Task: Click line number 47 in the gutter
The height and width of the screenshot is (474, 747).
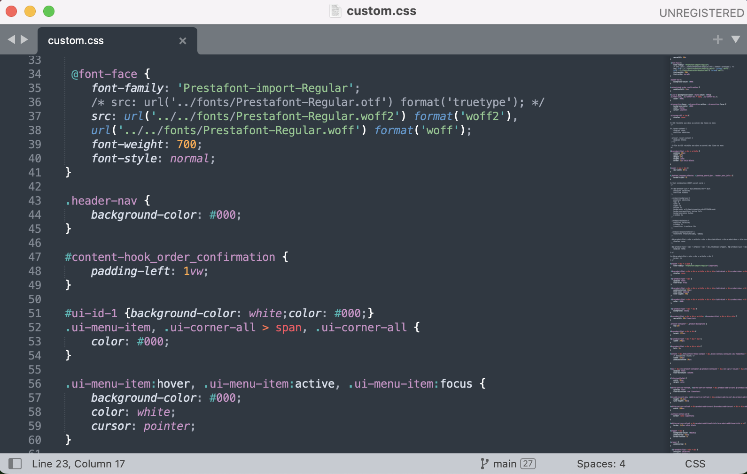Action: coord(35,257)
